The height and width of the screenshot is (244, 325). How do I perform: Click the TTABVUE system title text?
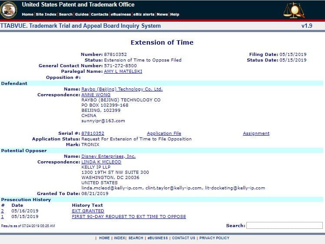(80, 26)
